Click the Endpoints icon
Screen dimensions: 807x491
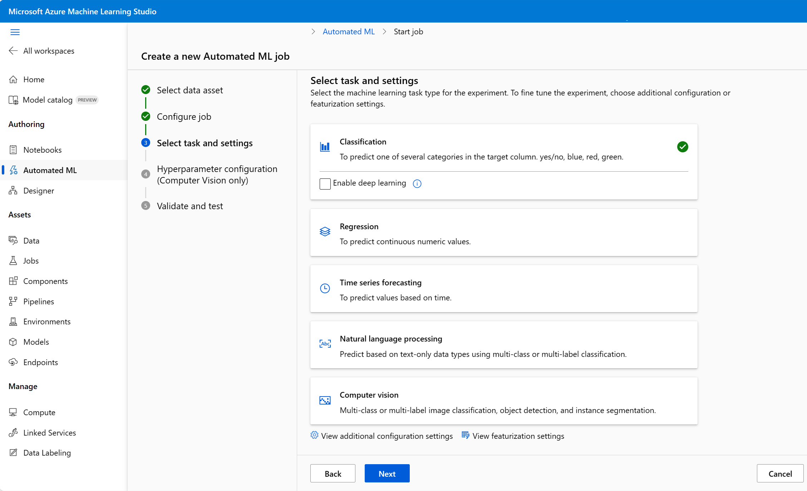pos(13,362)
